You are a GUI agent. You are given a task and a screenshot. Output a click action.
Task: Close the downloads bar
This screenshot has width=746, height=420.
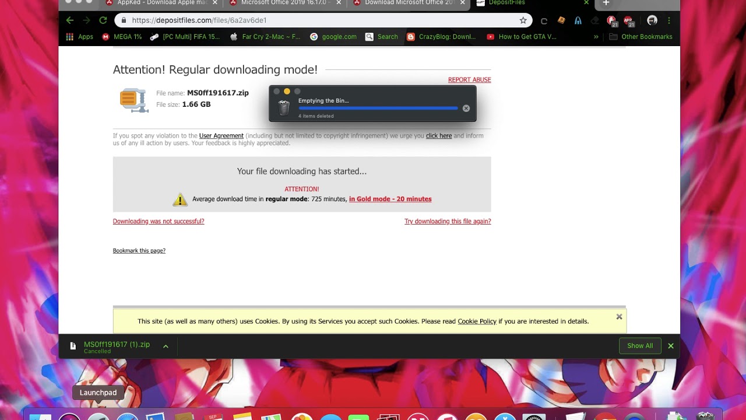point(671,346)
